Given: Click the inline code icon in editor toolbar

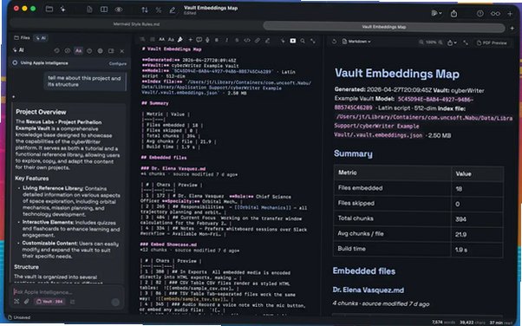Looking at the screenshot, I should [247, 40].
